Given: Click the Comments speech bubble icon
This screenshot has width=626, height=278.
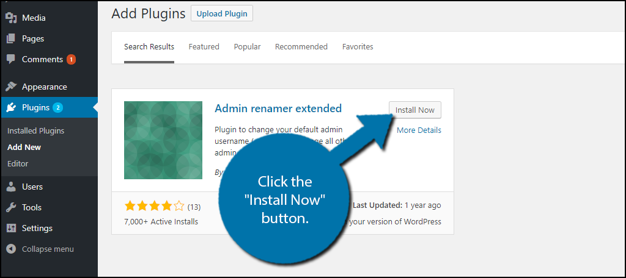Looking at the screenshot, I should coord(11,60).
